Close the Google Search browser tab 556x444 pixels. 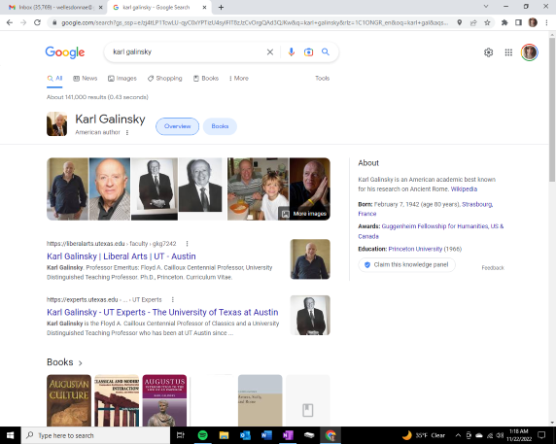coord(204,7)
